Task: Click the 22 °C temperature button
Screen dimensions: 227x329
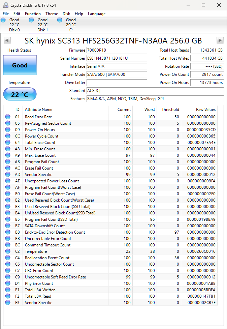Action: click(x=20, y=94)
